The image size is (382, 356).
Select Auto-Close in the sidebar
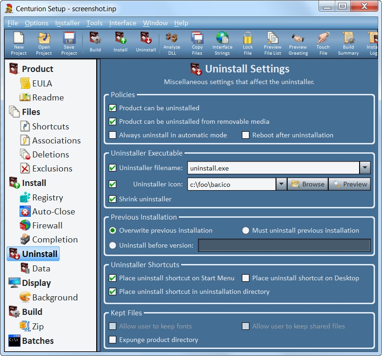[x=48, y=211]
